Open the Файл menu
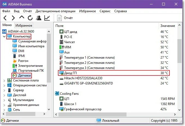Viewport: 185px width, 126px height. click(x=6, y=11)
